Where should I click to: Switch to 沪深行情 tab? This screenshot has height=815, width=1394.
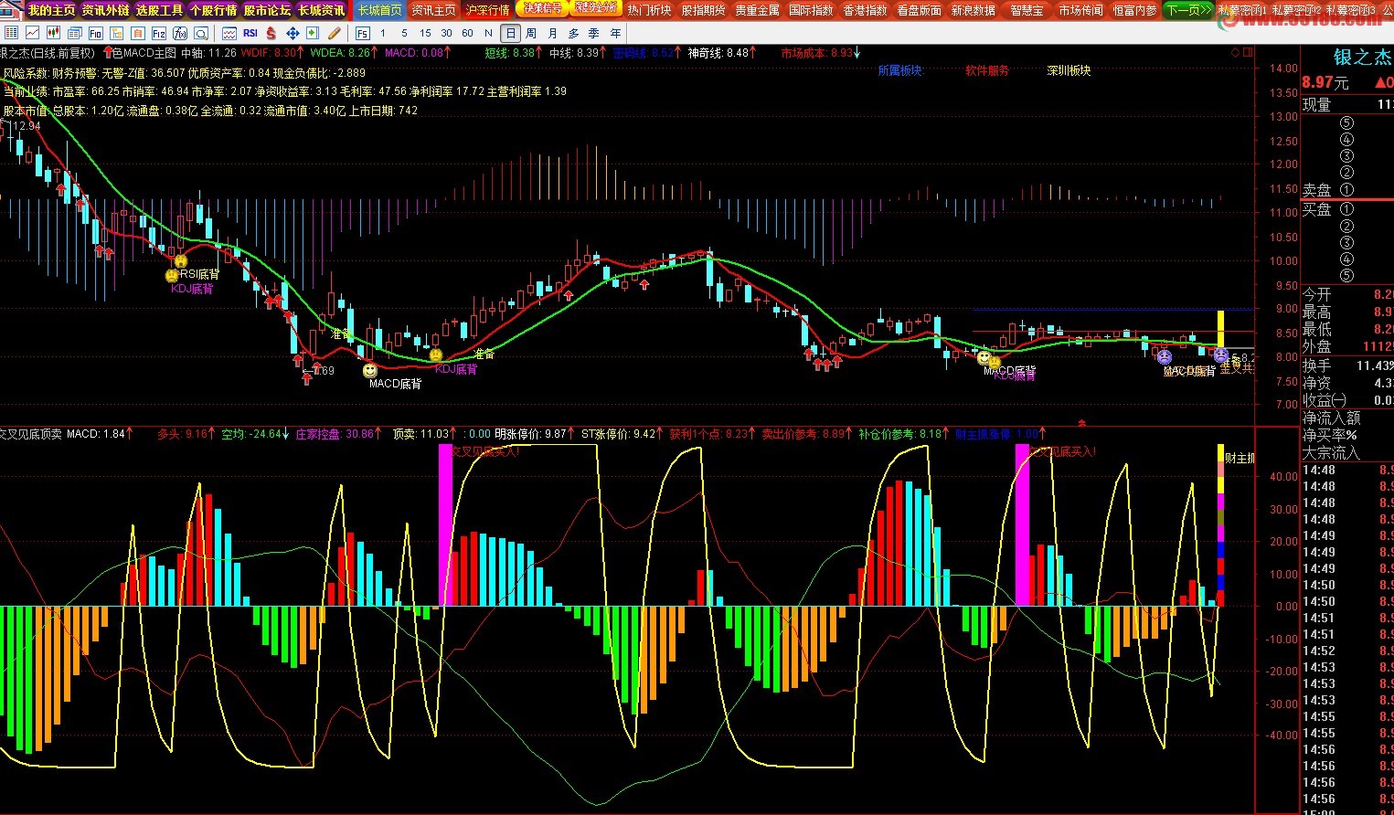[x=487, y=10]
